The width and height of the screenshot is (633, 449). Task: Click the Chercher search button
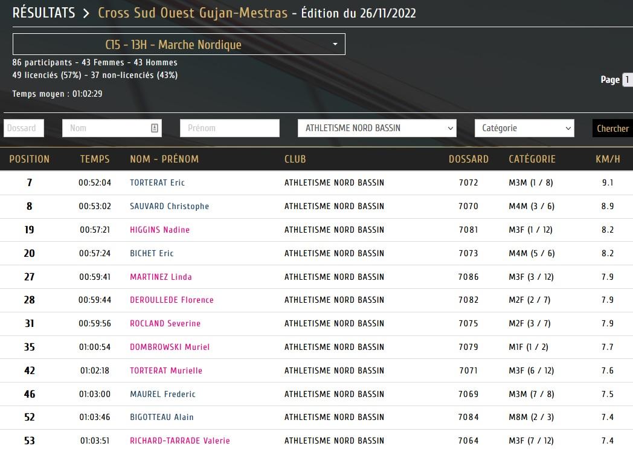612,128
